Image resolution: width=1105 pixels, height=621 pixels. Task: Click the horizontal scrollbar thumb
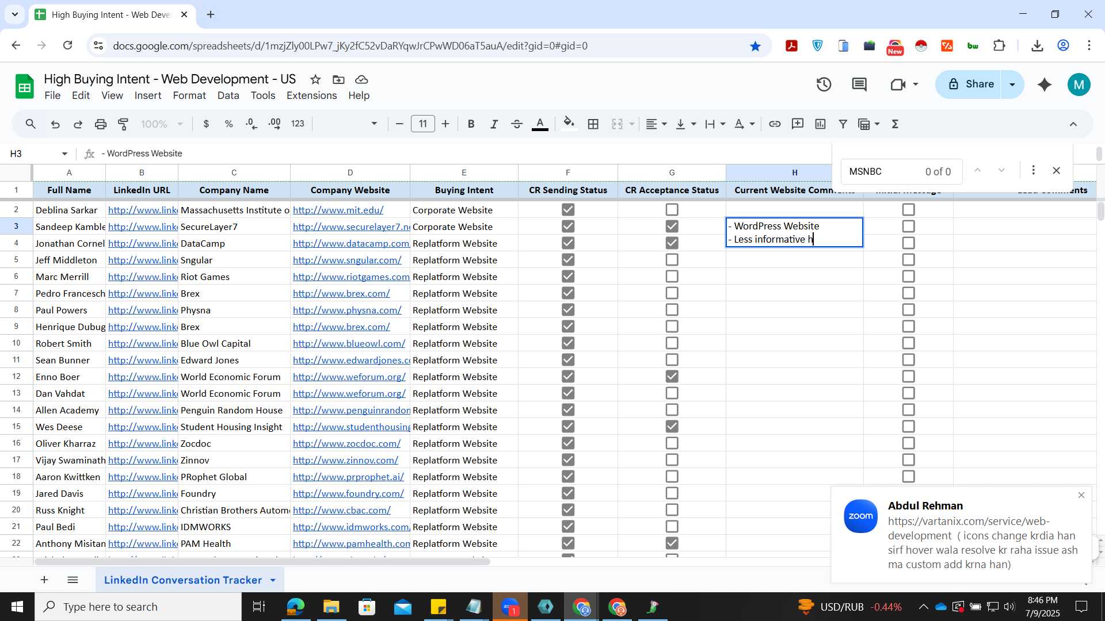[262, 562]
